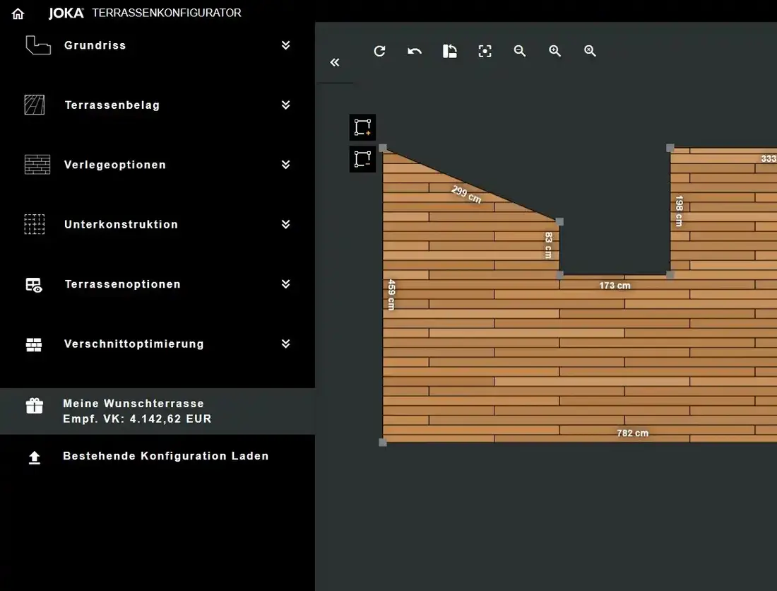This screenshot has width=777, height=591.
Task: Open the Unterkonstruktion menu item
Action: tap(121, 225)
